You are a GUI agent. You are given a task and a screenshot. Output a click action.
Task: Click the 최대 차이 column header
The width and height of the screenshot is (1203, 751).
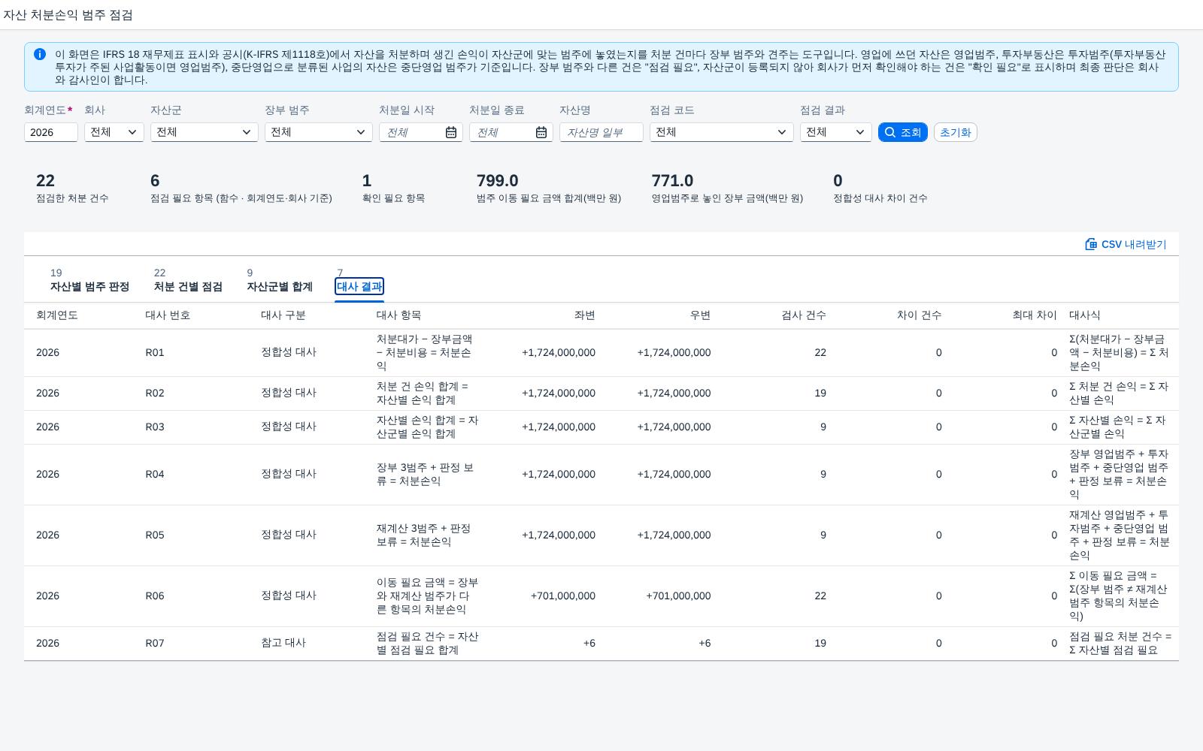(x=1035, y=315)
